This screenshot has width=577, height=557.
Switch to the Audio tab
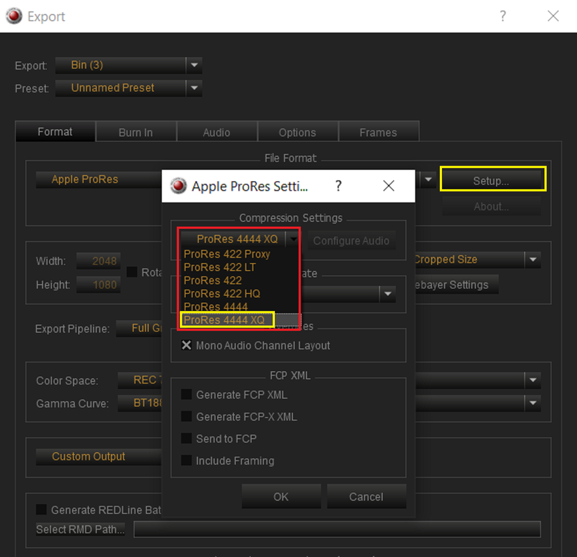click(x=216, y=132)
